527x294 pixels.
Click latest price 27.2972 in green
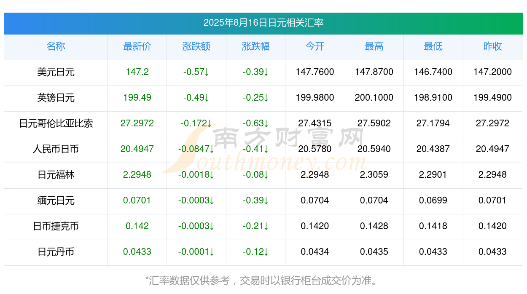pos(137,123)
